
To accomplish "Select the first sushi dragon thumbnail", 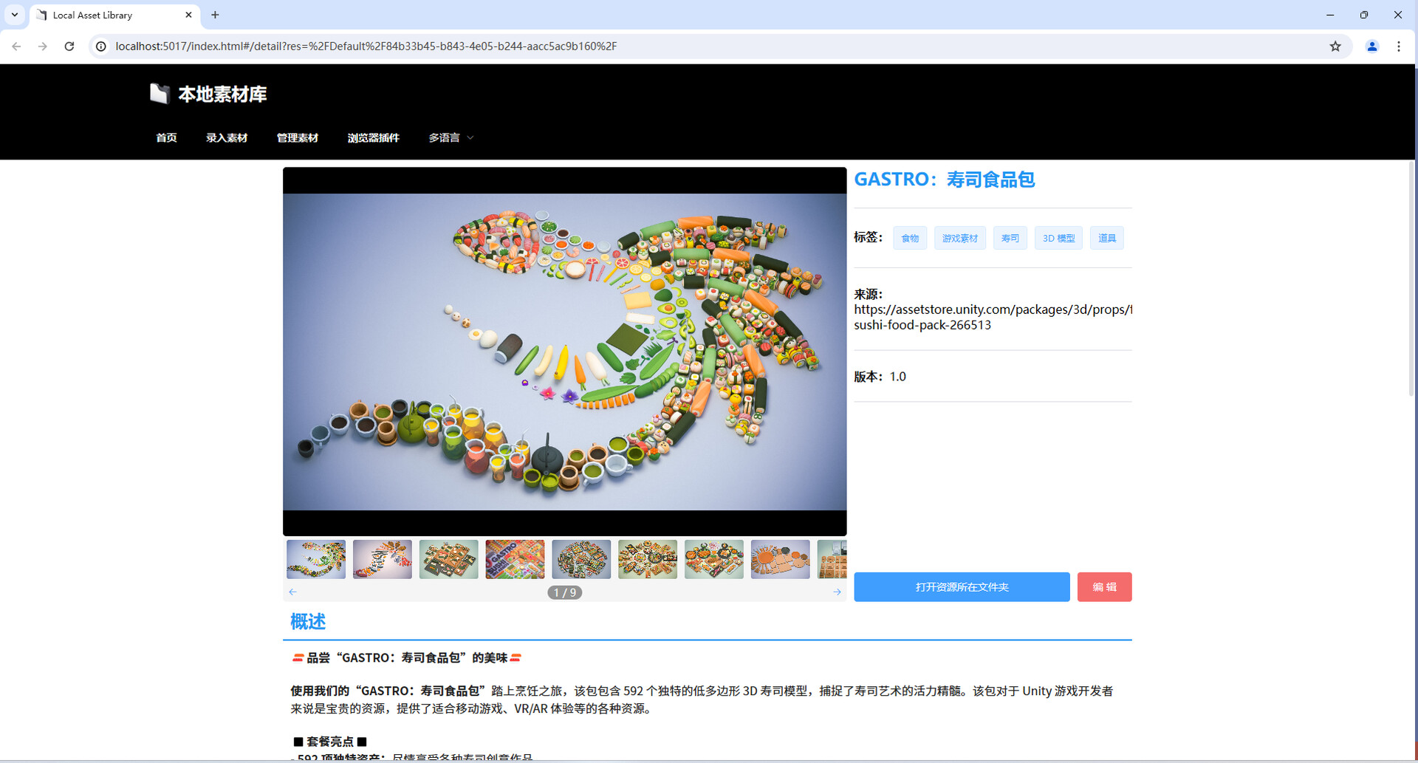I will [316, 559].
